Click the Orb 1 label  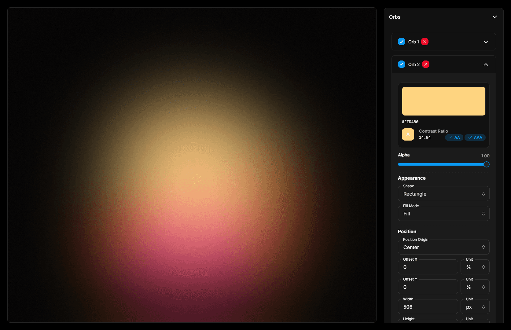(x=414, y=42)
